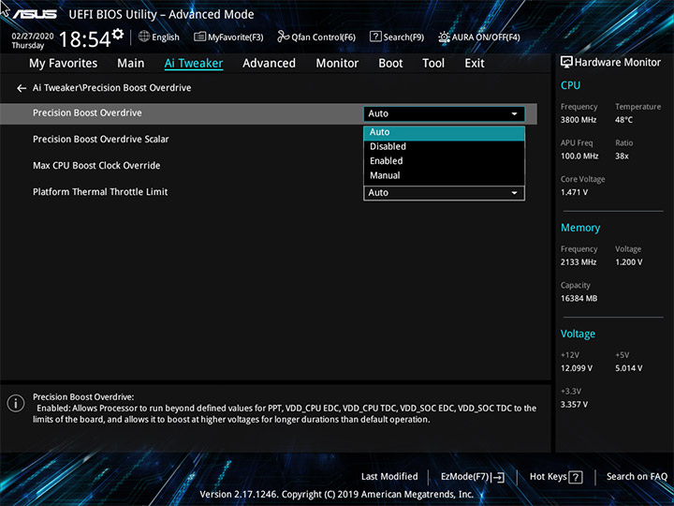Open Qfan Control(F6) fan icon

(x=283, y=37)
